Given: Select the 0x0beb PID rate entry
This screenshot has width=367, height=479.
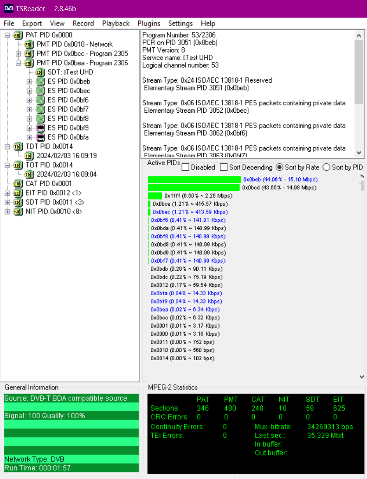Looking at the screenshot, I should (x=280, y=179).
